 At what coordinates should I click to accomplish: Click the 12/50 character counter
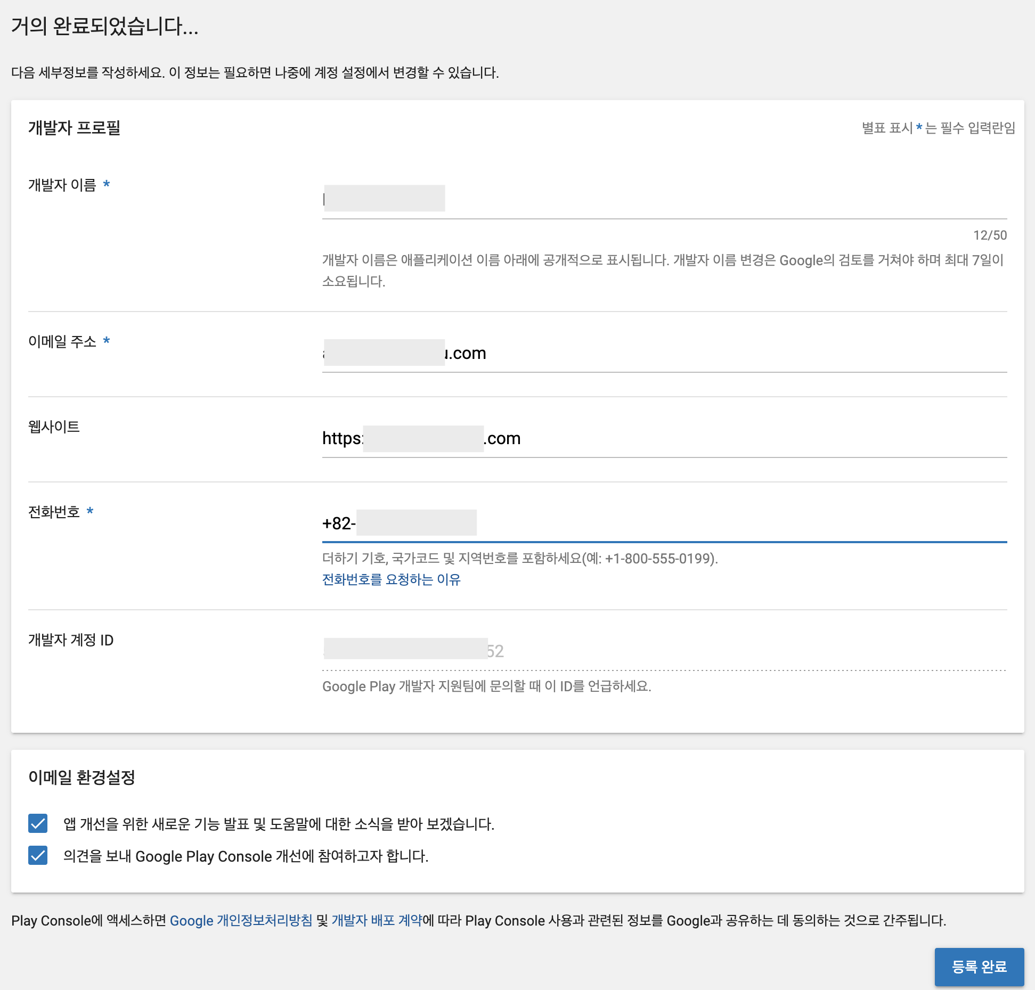(x=989, y=235)
